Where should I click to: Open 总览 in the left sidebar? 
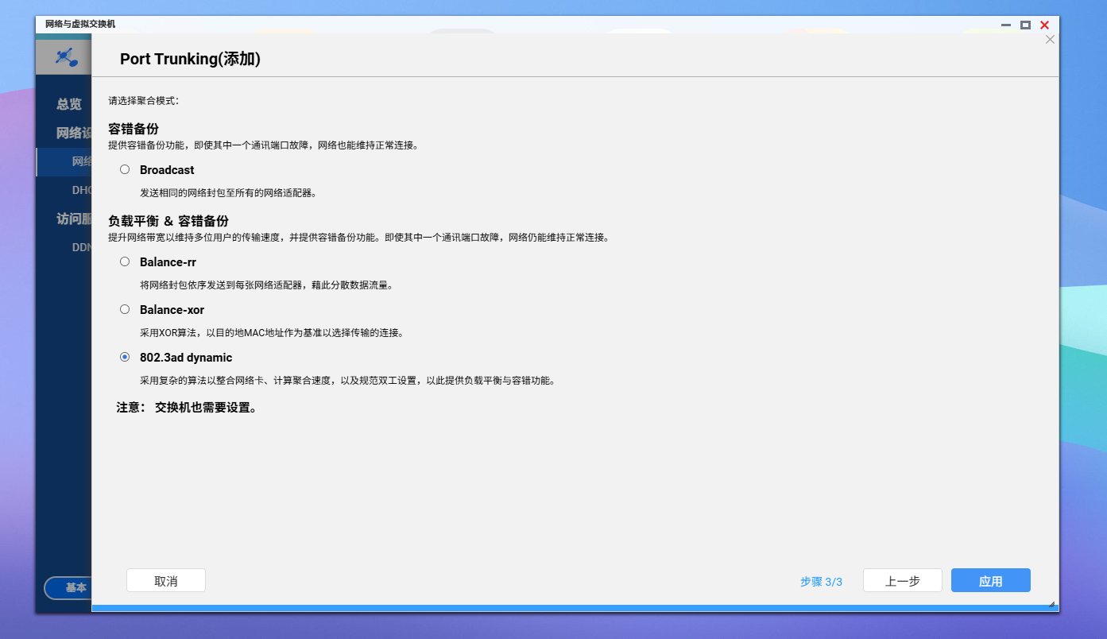69,104
